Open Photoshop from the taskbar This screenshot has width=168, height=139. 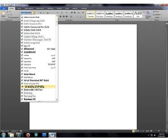44,135
